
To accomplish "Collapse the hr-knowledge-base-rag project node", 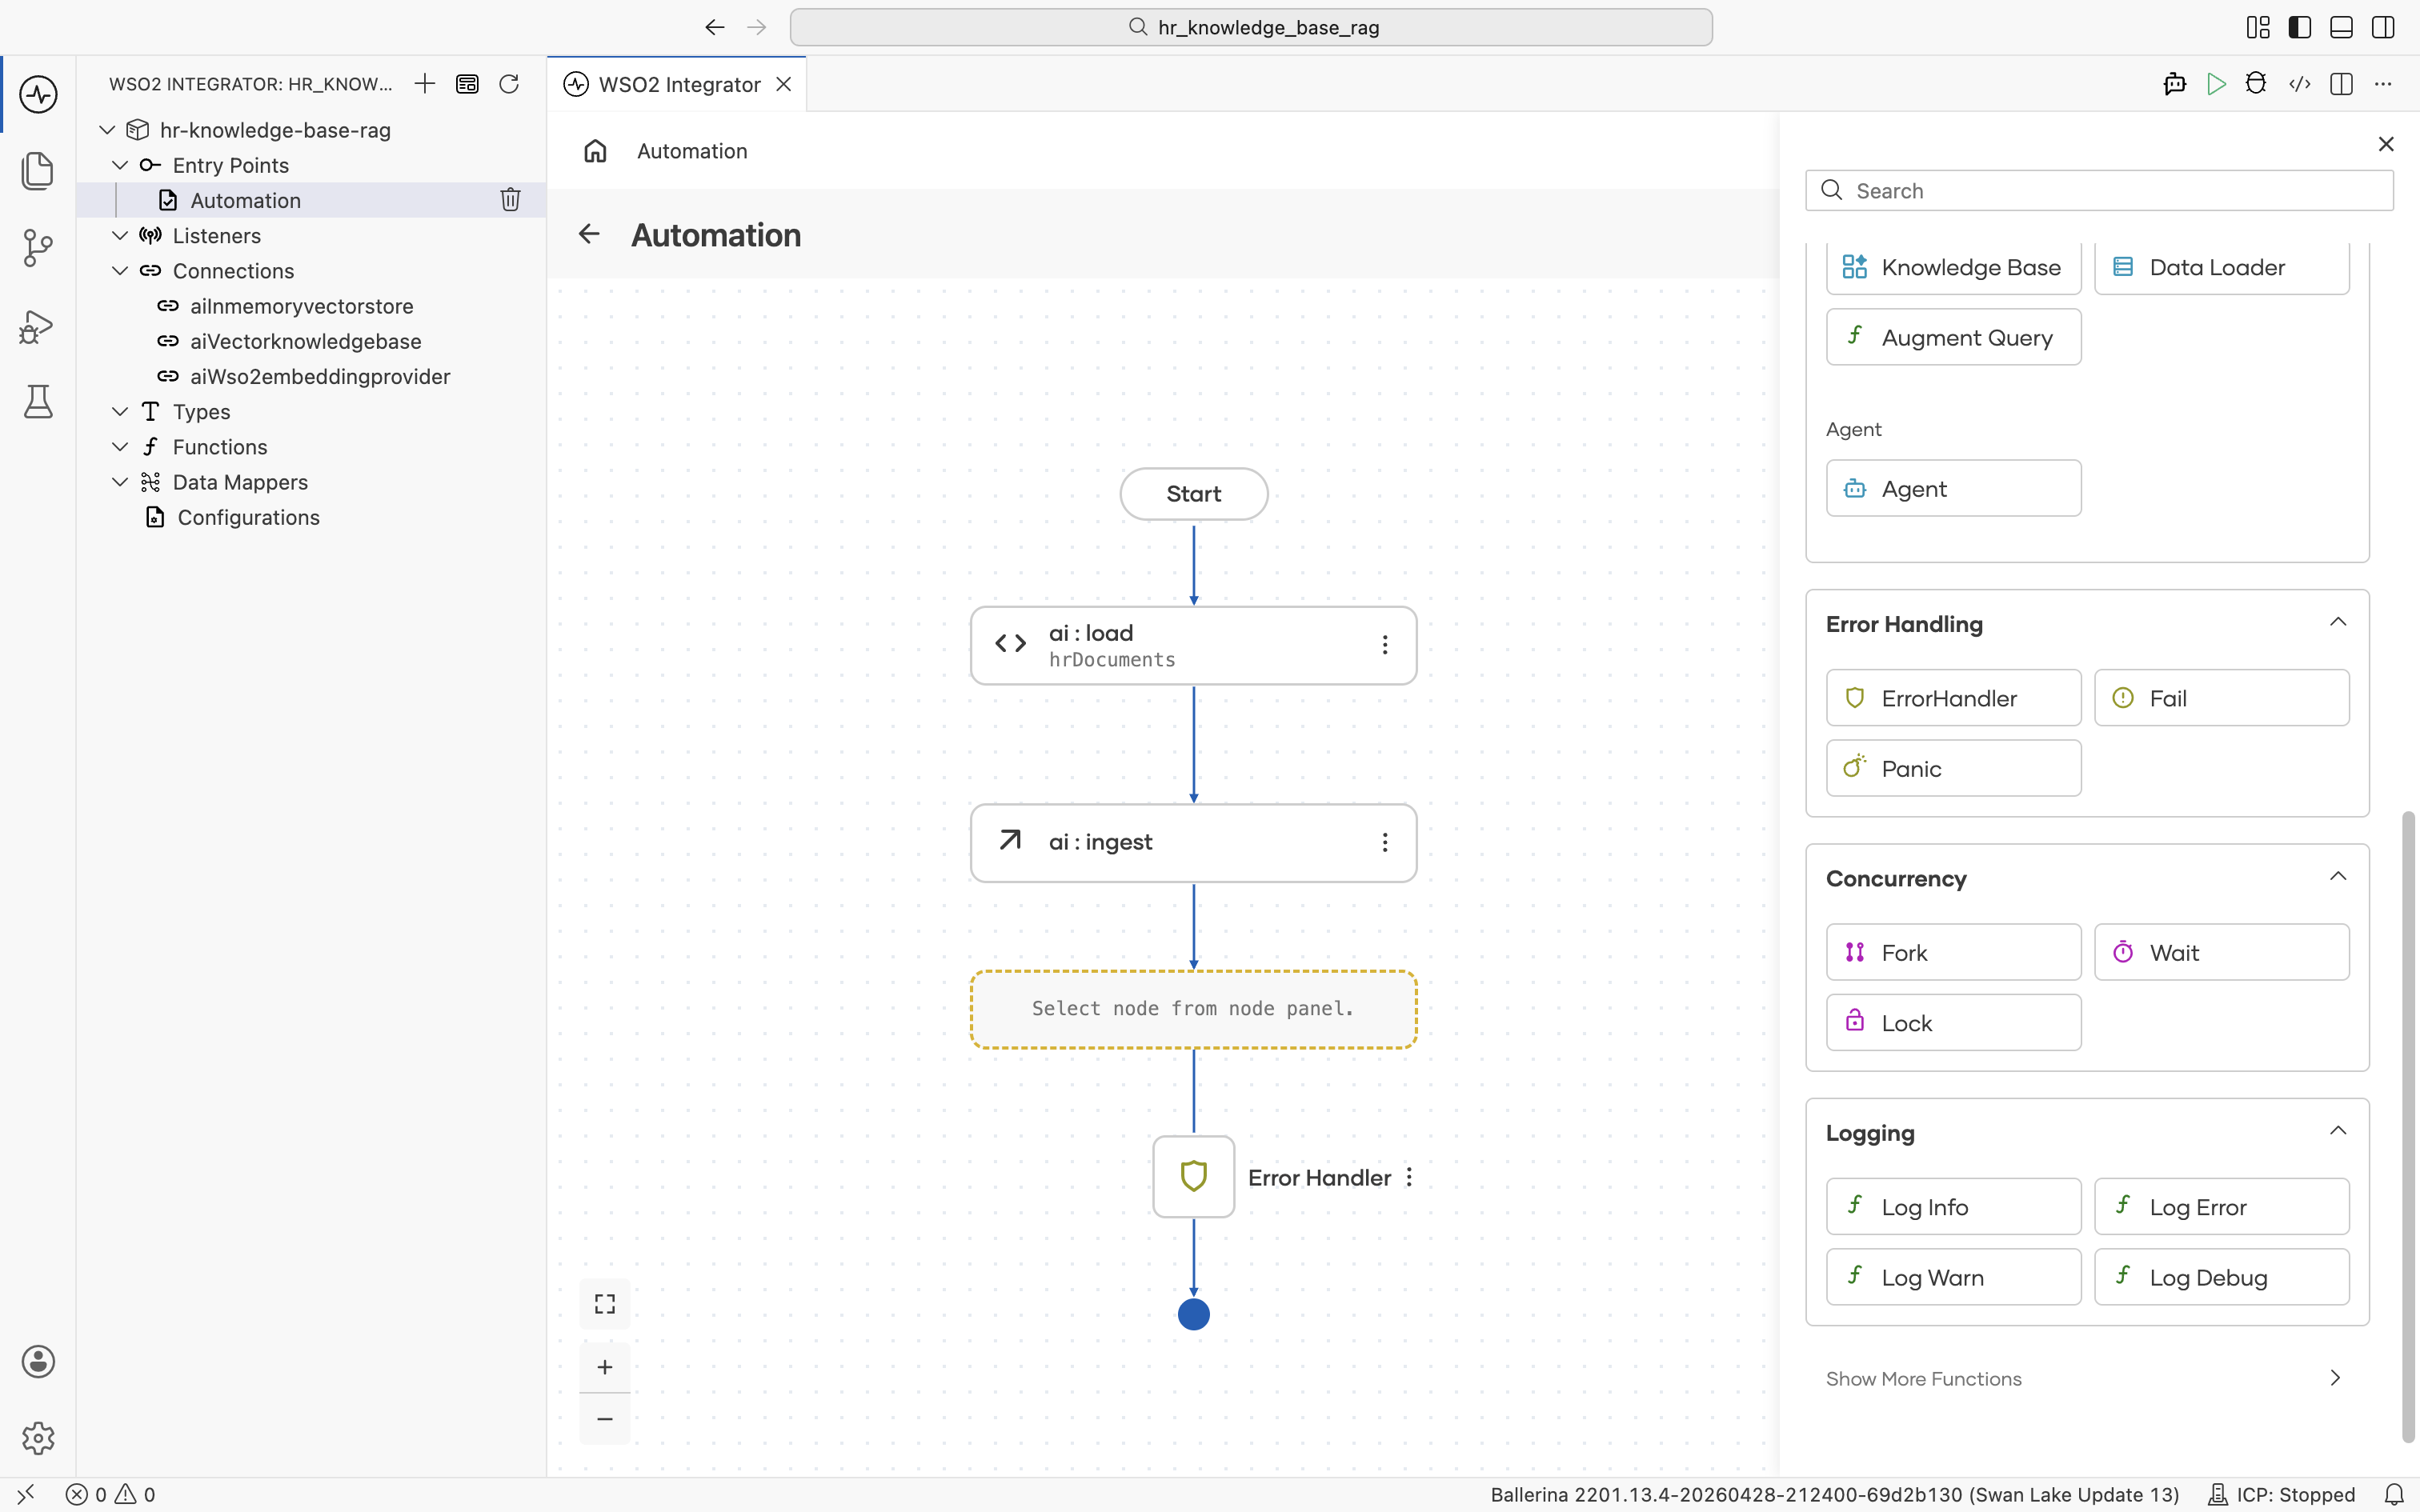I will 107,130.
